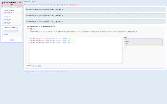Click line 1 of the SQL editor
The width and height of the screenshot is (167, 104).
[52, 39]
